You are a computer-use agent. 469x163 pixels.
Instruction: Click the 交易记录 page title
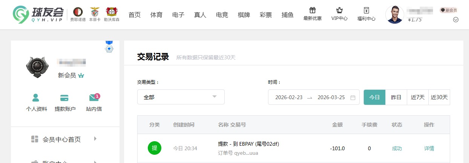pyautogui.click(x=153, y=57)
